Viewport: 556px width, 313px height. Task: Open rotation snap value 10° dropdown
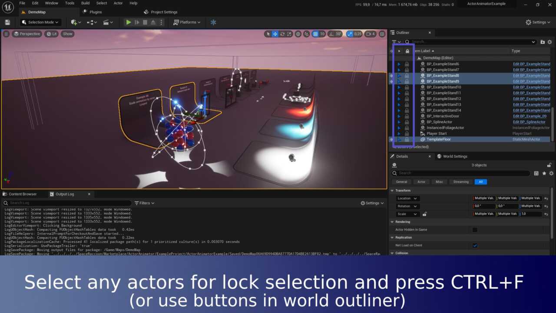tap(338, 34)
